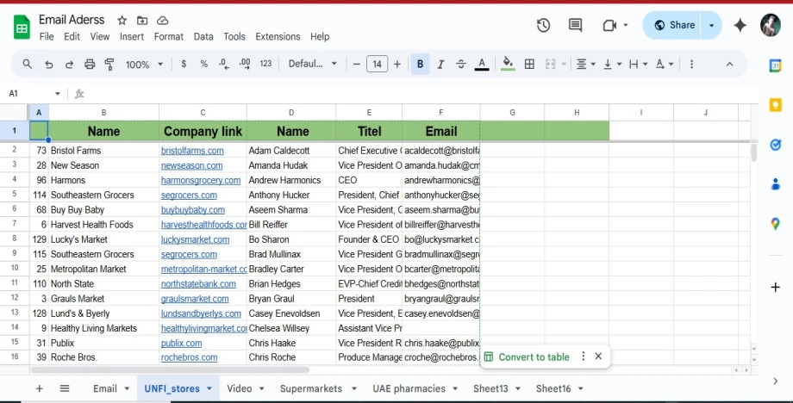Select the paint format tool
Viewport: 793px width, 403px height.
click(109, 64)
